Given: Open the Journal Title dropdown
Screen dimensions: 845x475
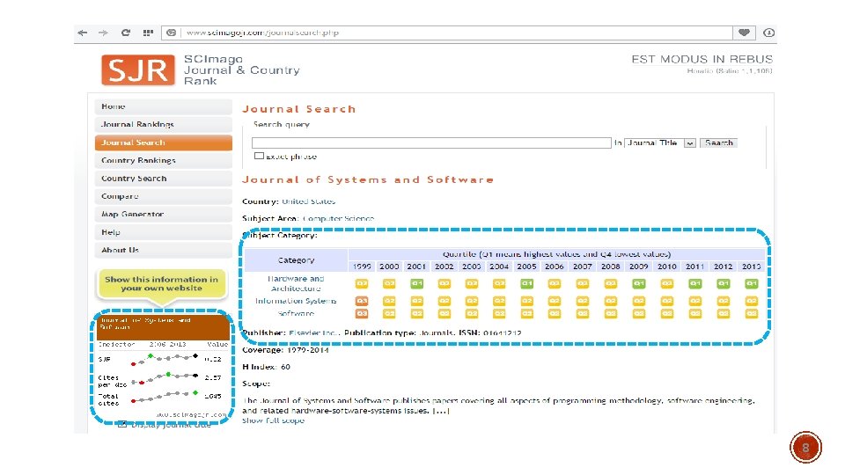Looking at the screenshot, I should tap(660, 142).
